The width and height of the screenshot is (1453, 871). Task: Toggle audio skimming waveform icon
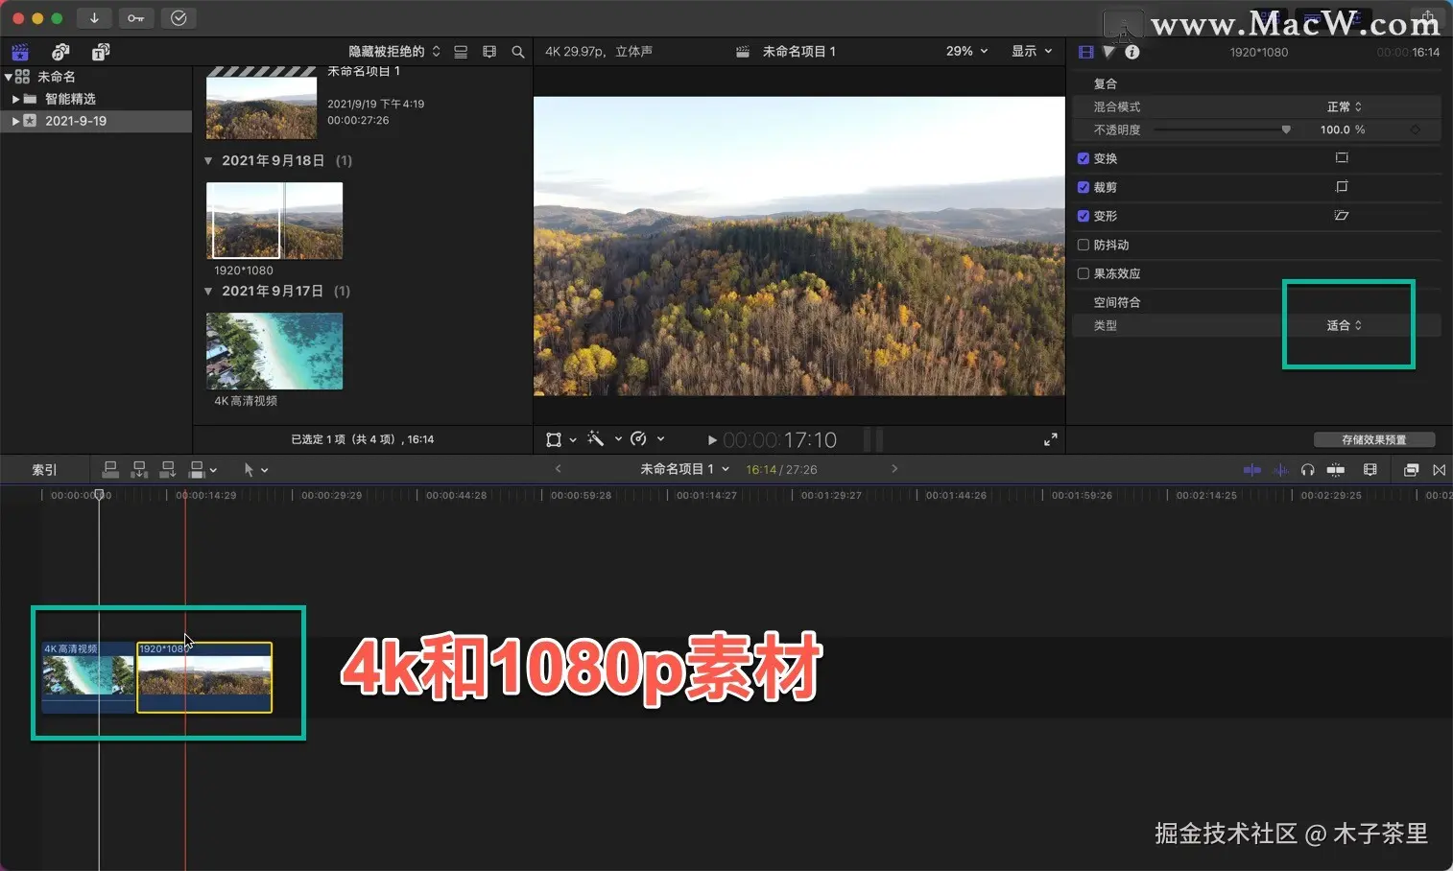pyautogui.click(x=1280, y=469)
